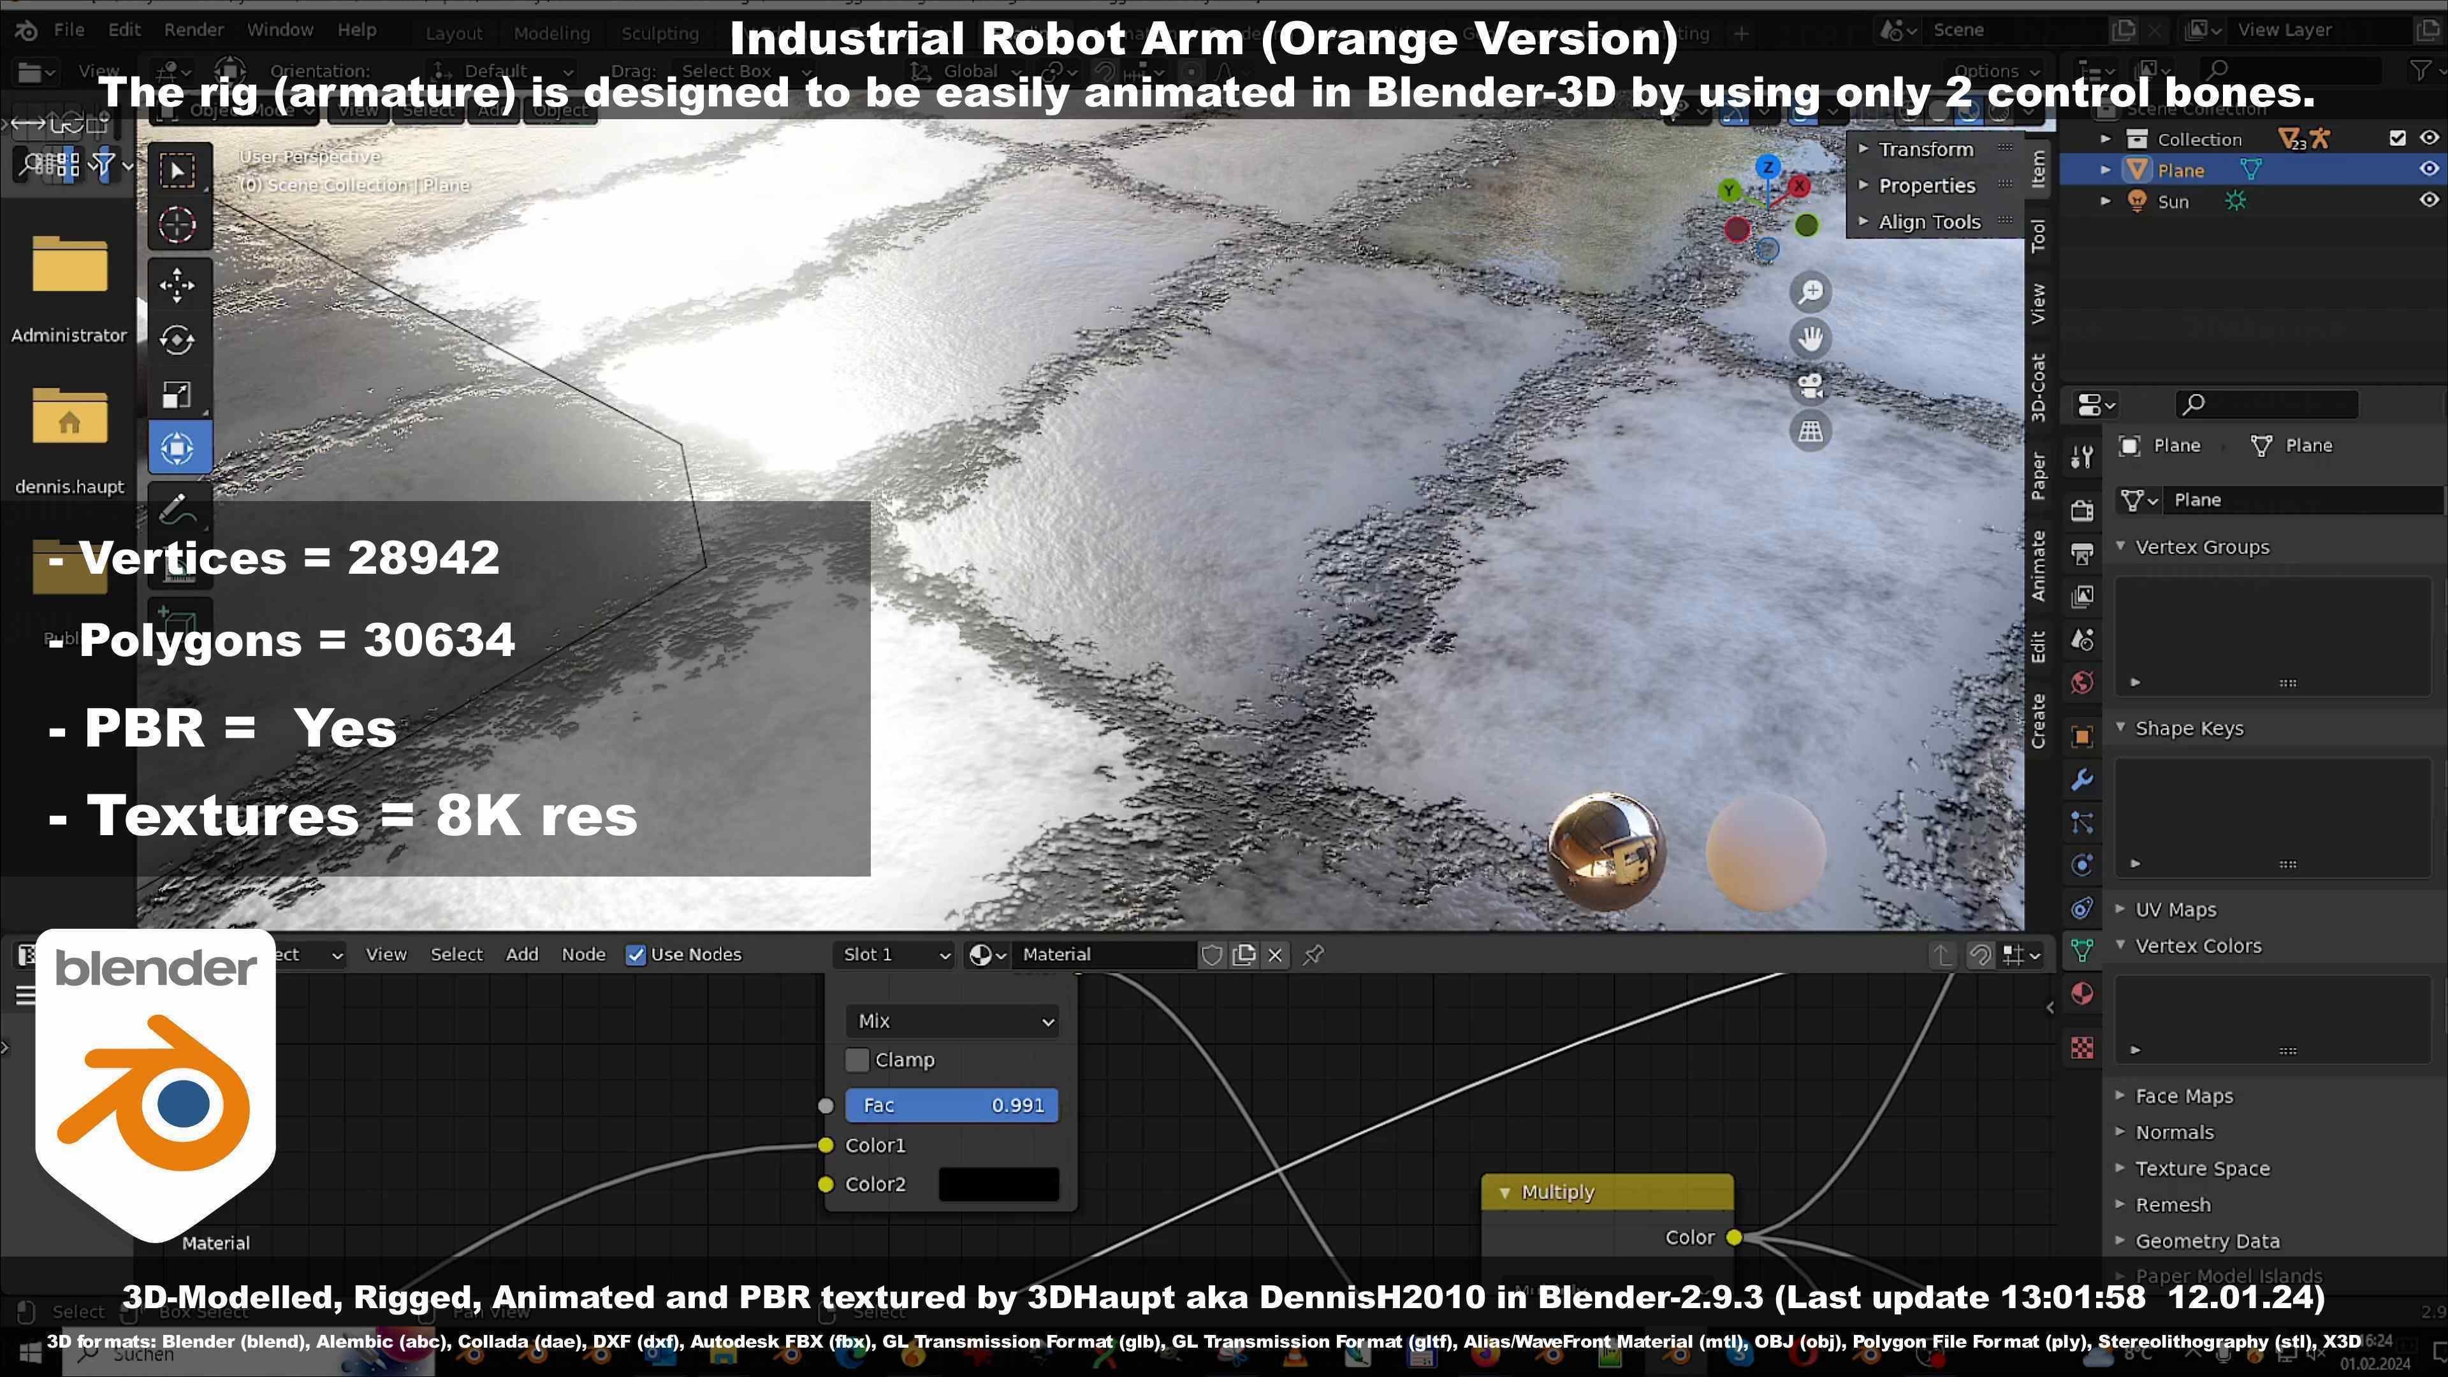
Task: Collapse the Multiply node
Action: [1504, 1191]
